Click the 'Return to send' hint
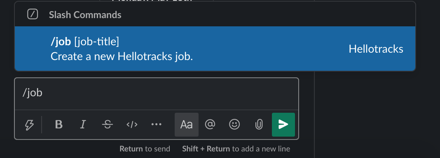 tap(145, 149)
